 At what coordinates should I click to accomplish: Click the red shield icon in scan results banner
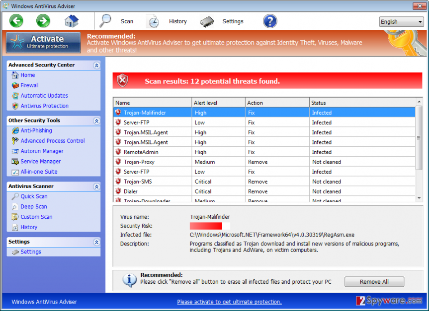click(122, 80)
